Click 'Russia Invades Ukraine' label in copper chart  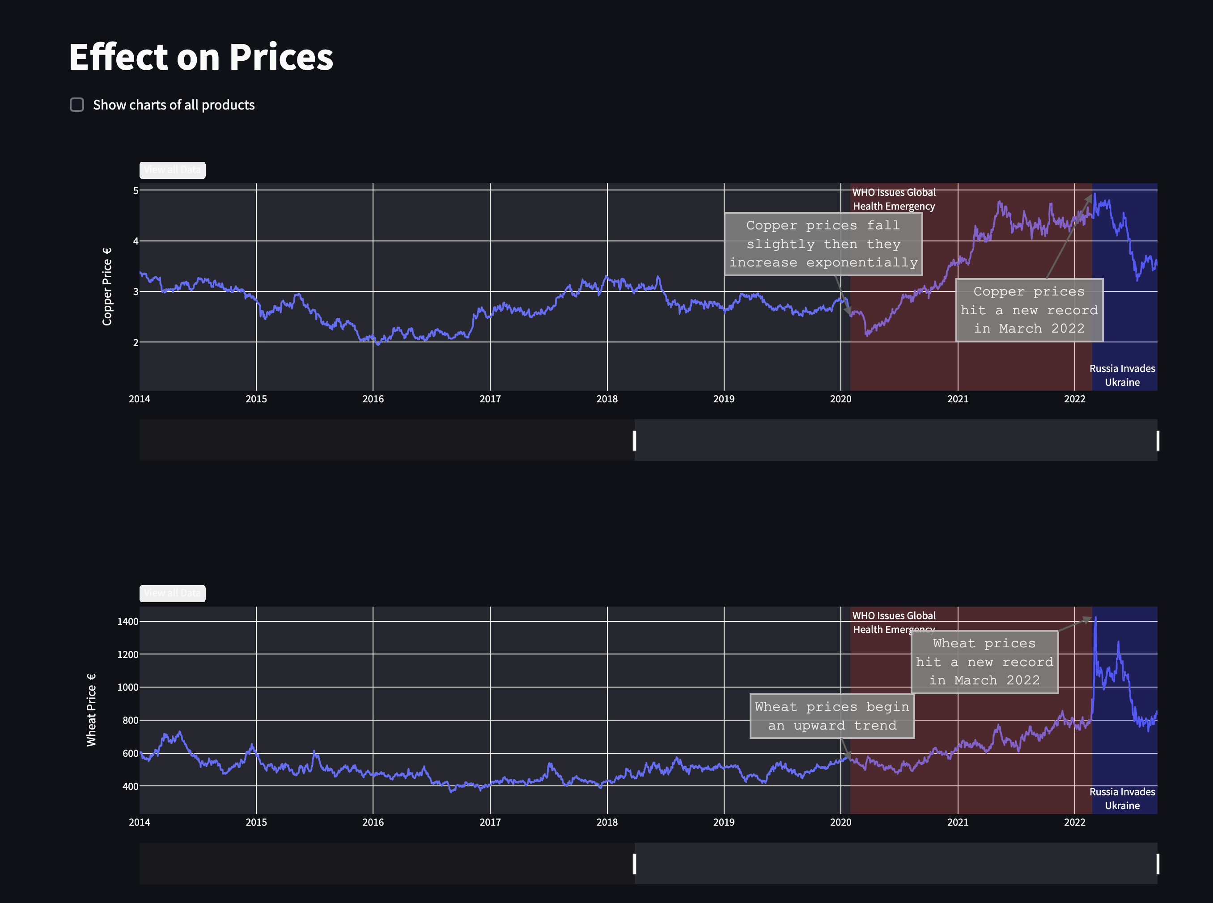[1122, 376]
